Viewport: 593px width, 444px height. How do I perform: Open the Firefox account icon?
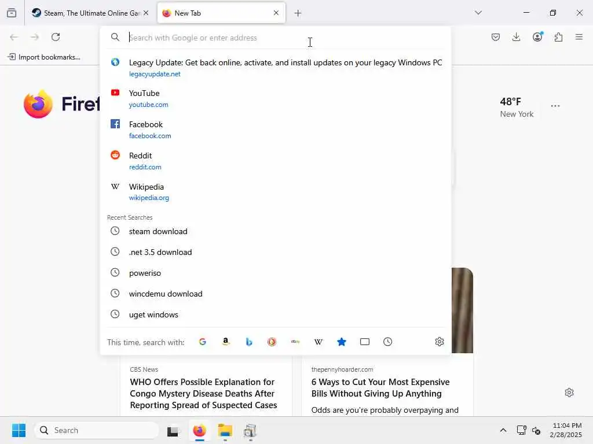click(x=537, y=37)
